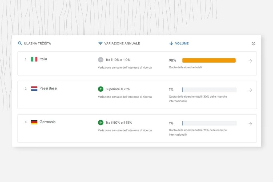Click the grey neutral trend icon for Italia

point(101,60)
